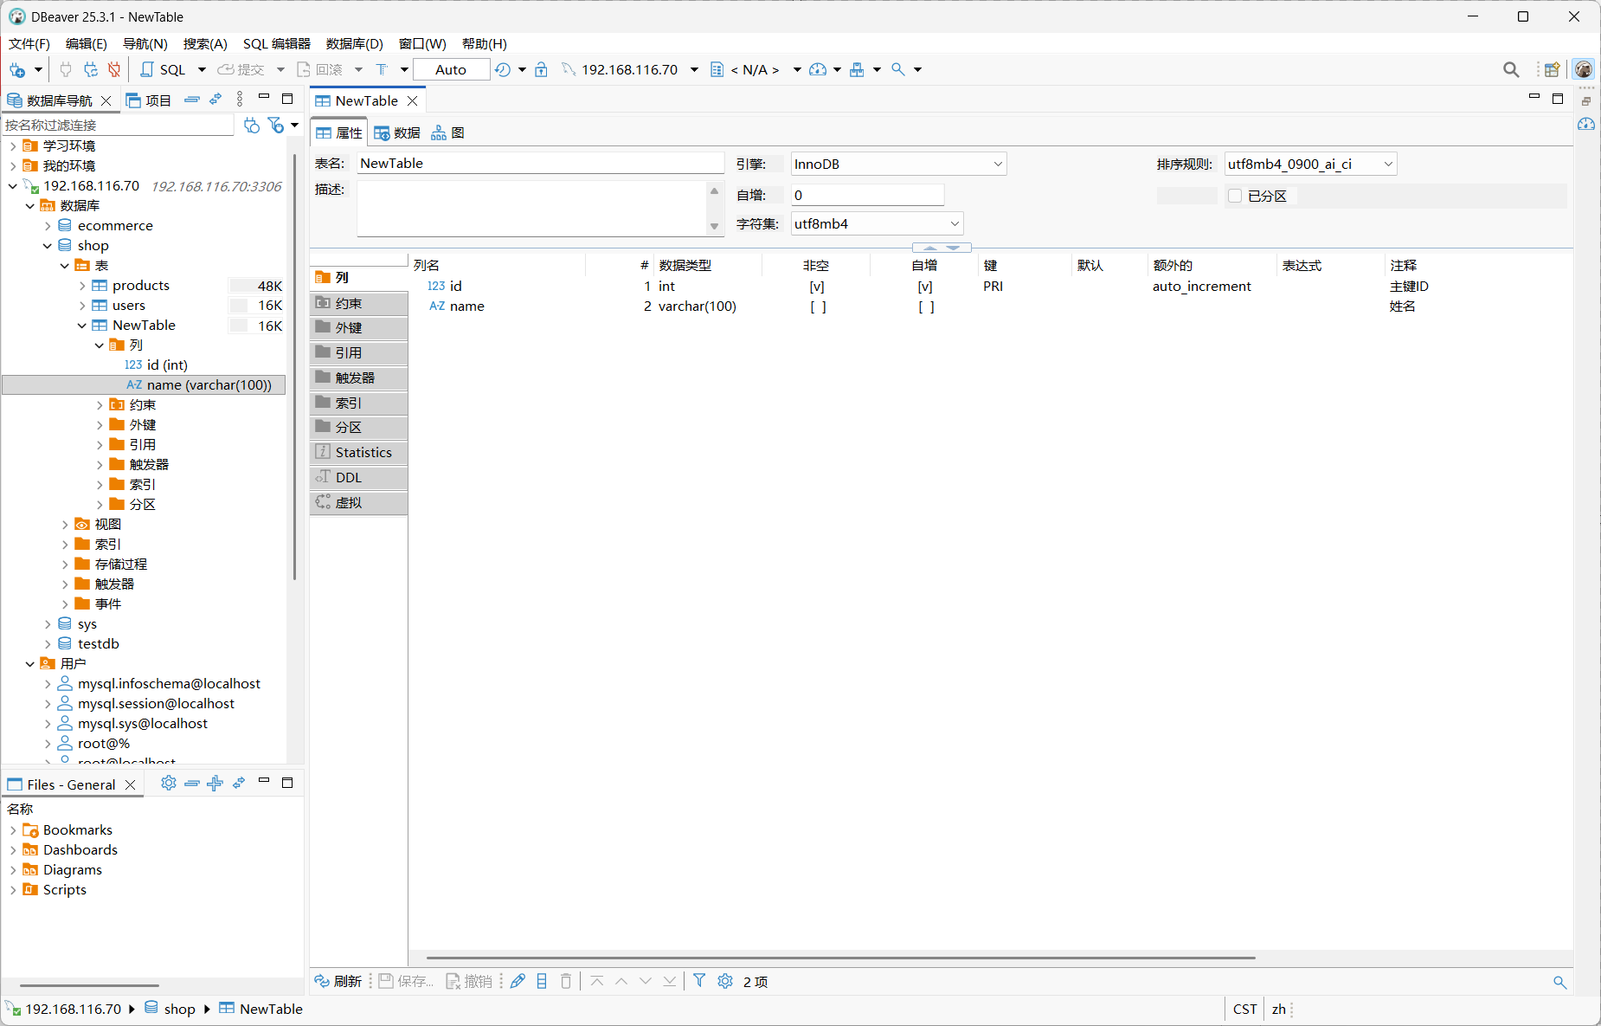Click the Files panel settings gear icon
1601x1026 pixels.
pos(168,784)
